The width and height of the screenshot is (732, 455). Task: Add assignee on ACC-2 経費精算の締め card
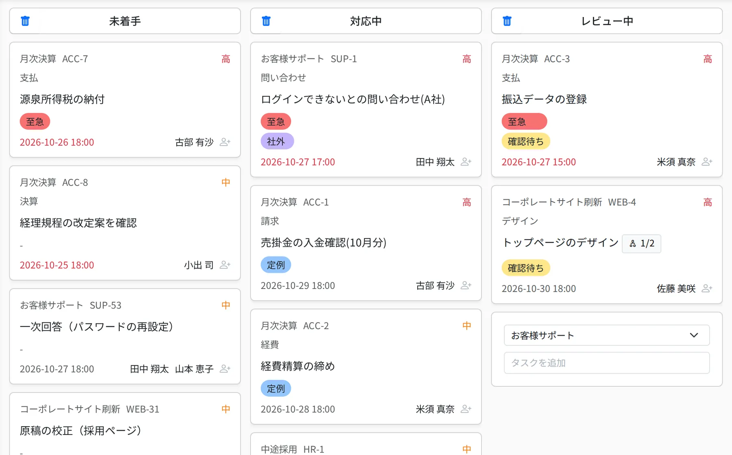(466, 409)
